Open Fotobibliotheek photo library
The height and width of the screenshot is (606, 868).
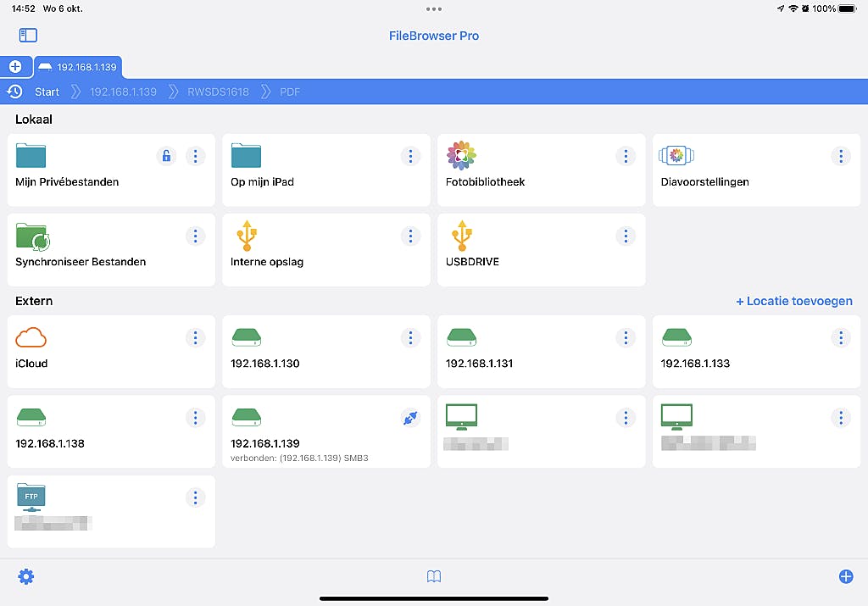pos(542,170)
